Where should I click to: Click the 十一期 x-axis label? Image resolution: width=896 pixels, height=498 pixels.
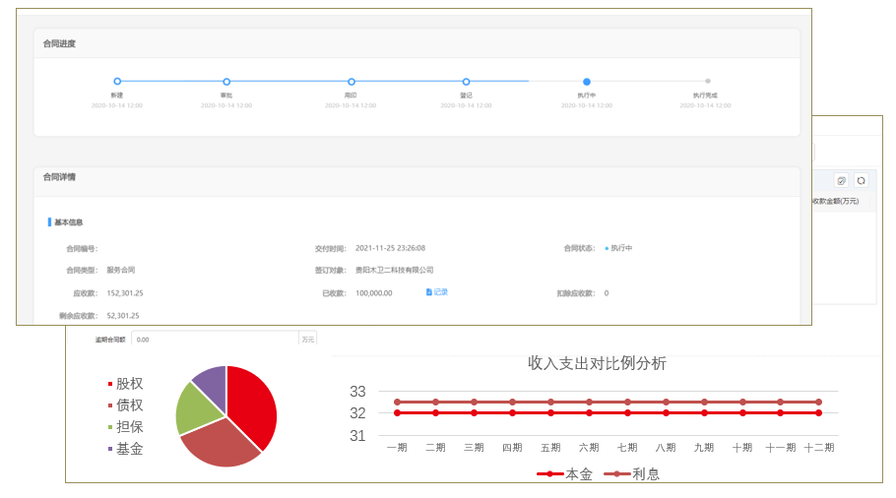point(781,447)
